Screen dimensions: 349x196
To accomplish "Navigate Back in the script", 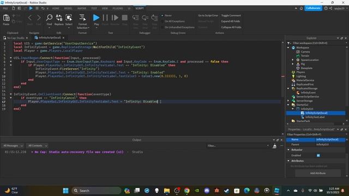I will (x=30, y=17).
